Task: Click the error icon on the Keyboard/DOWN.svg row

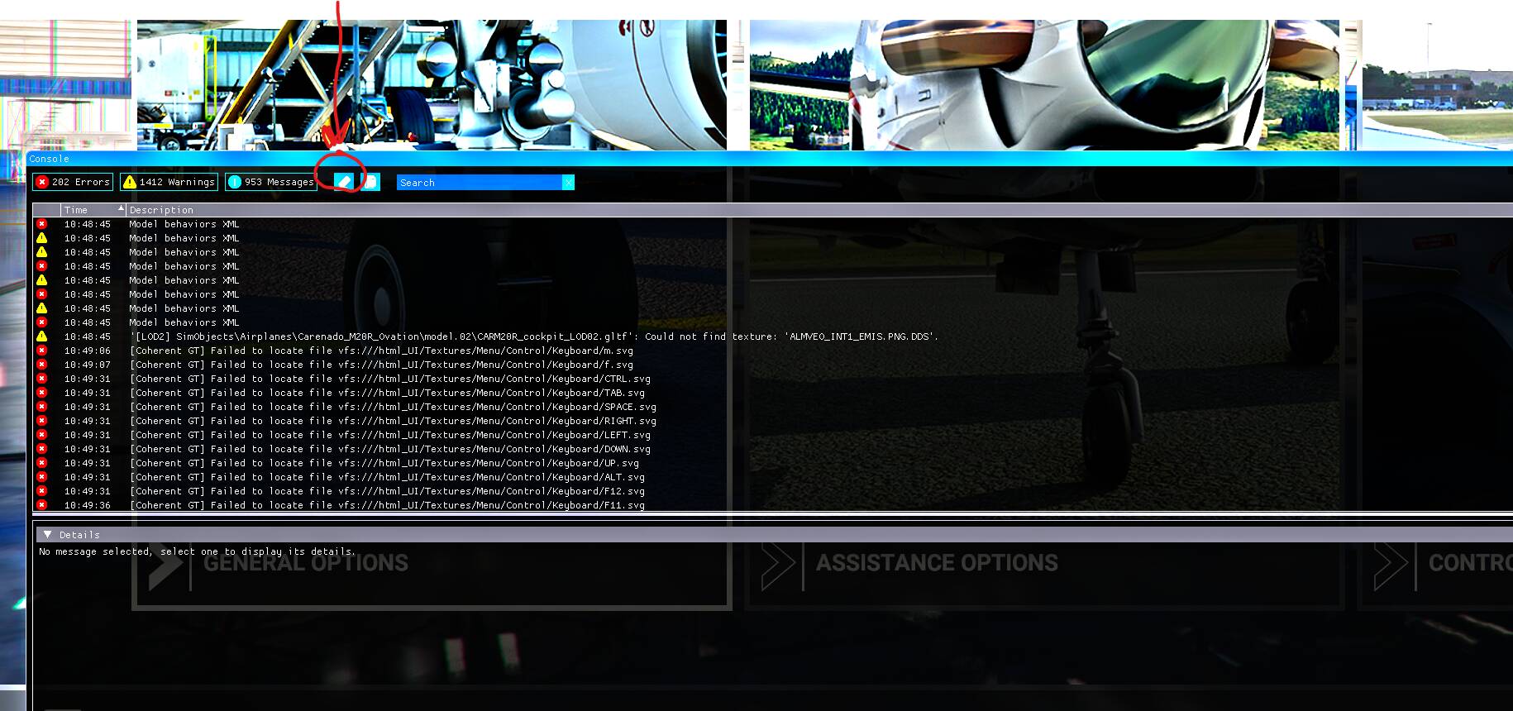Action: [x=41, y=449]
